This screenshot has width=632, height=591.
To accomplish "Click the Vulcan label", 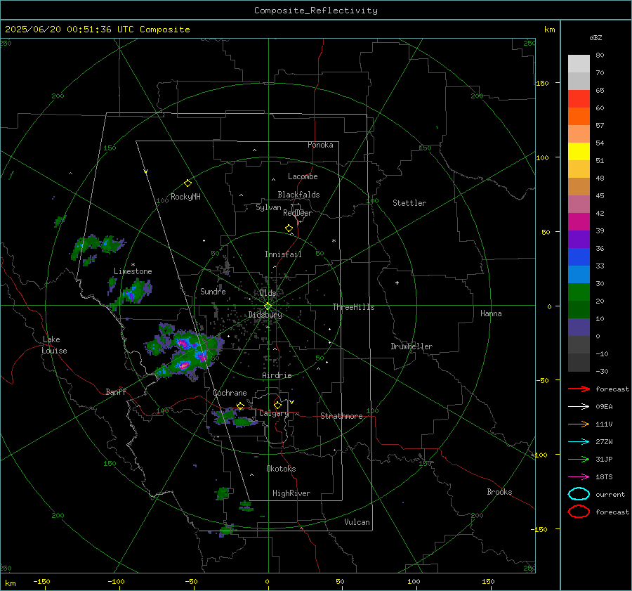I will (357, 522).
